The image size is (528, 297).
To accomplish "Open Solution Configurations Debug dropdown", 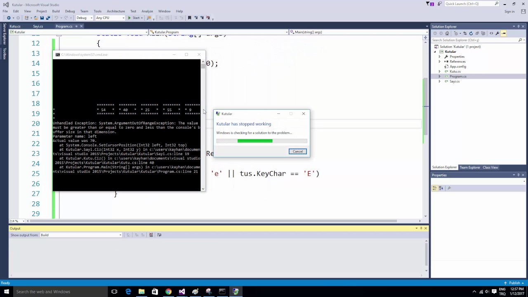I will 84,18.
